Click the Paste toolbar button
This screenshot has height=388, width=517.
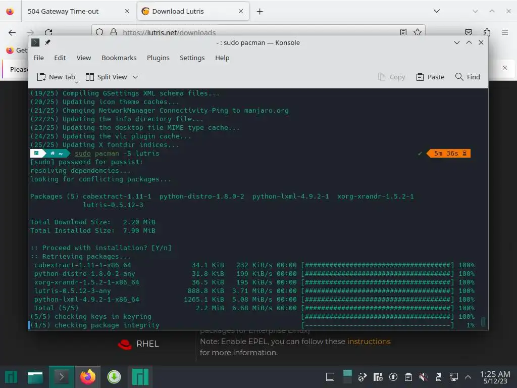pos(430,77)
